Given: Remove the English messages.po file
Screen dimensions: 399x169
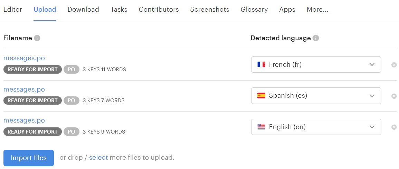Looking at the screenshot, I should [x=394, y=127].
